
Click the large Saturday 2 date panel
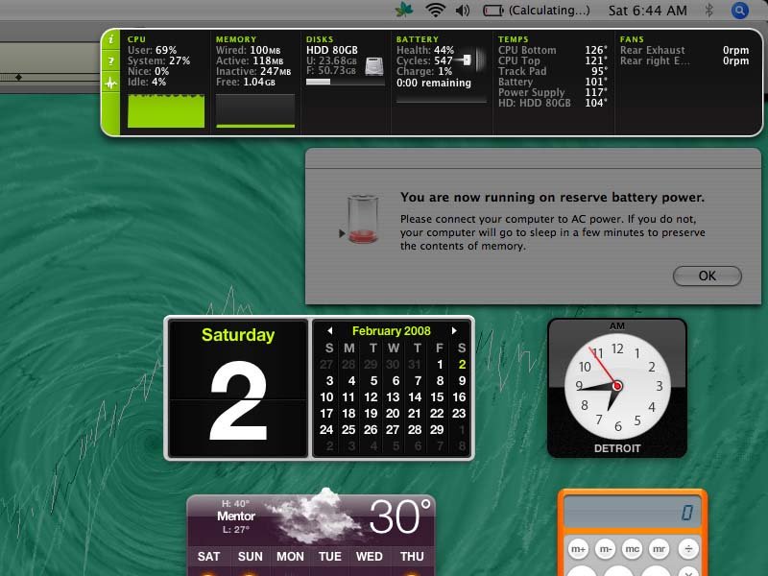tap(238, 389)
